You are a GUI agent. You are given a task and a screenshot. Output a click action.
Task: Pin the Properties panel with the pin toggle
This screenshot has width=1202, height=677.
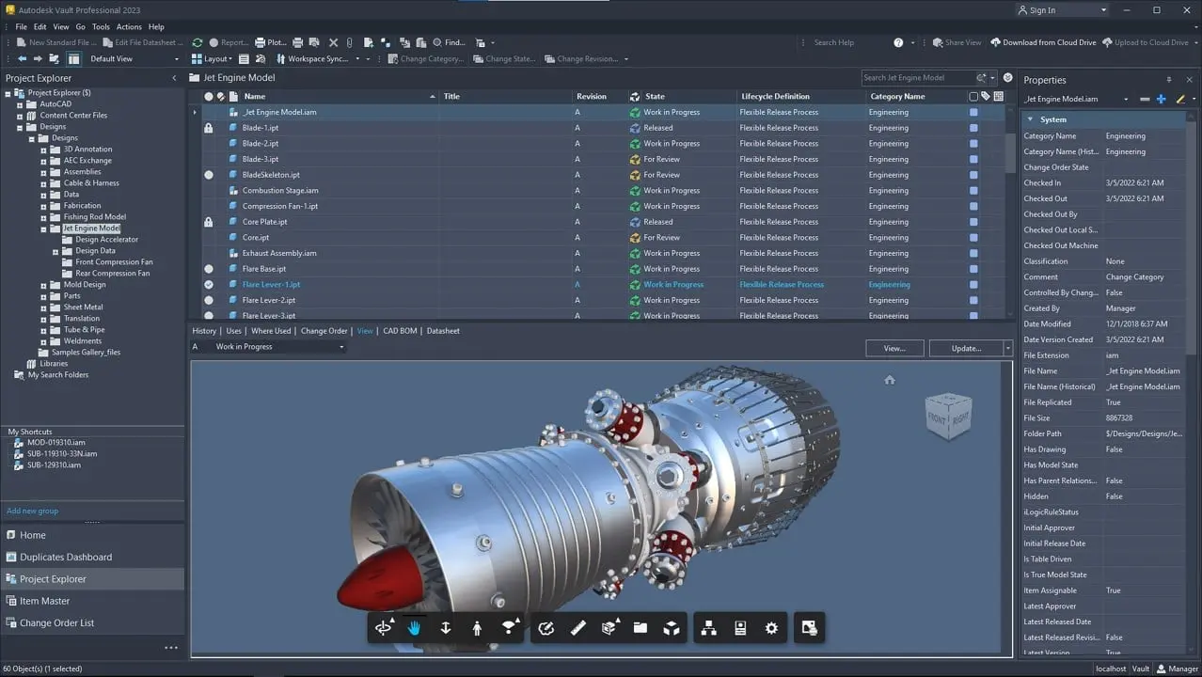coord(1169,79)
